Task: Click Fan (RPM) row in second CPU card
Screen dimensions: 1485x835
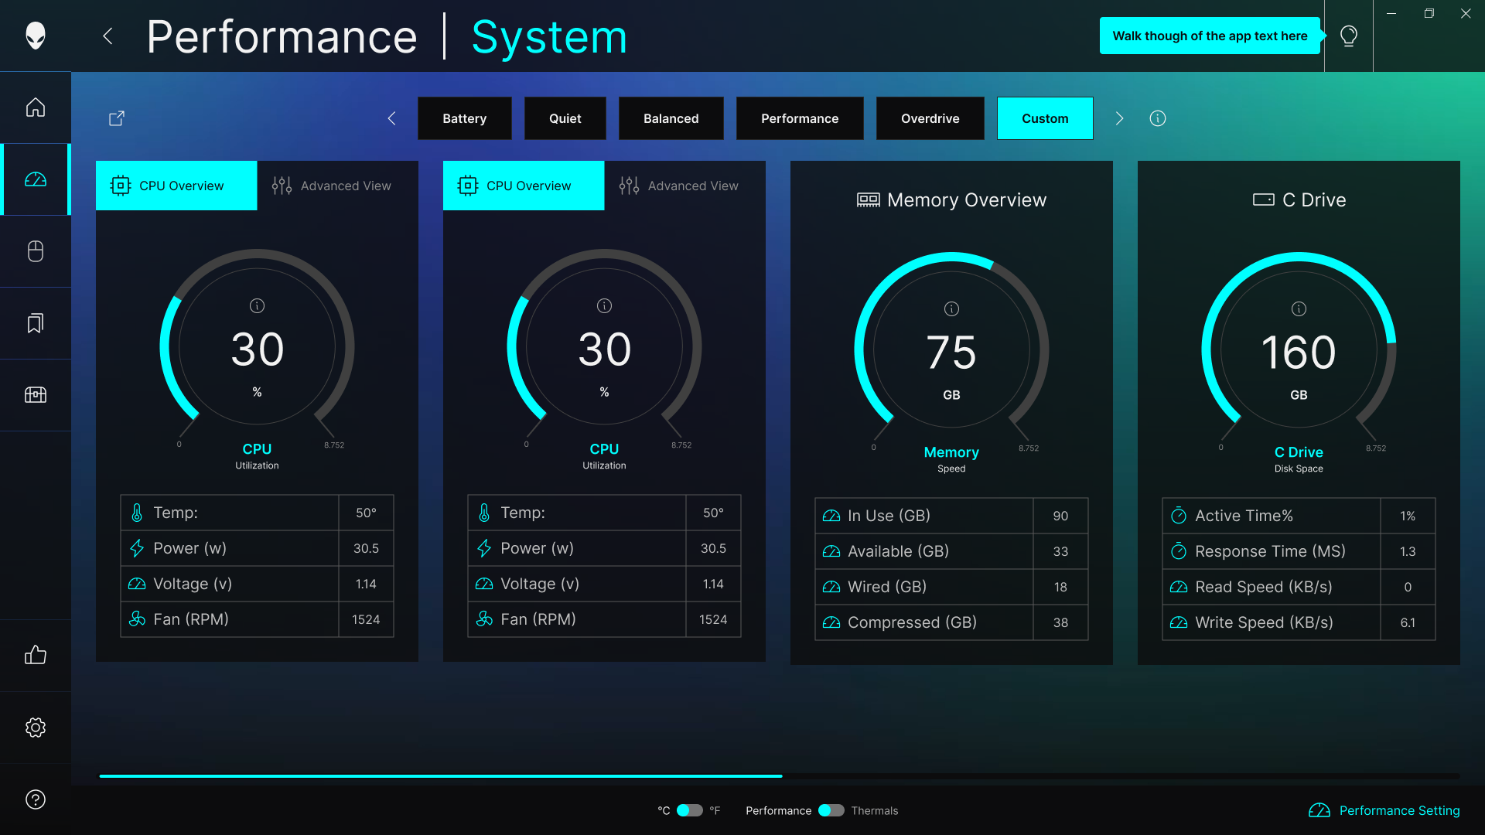Action: click(x=604, y=619)
